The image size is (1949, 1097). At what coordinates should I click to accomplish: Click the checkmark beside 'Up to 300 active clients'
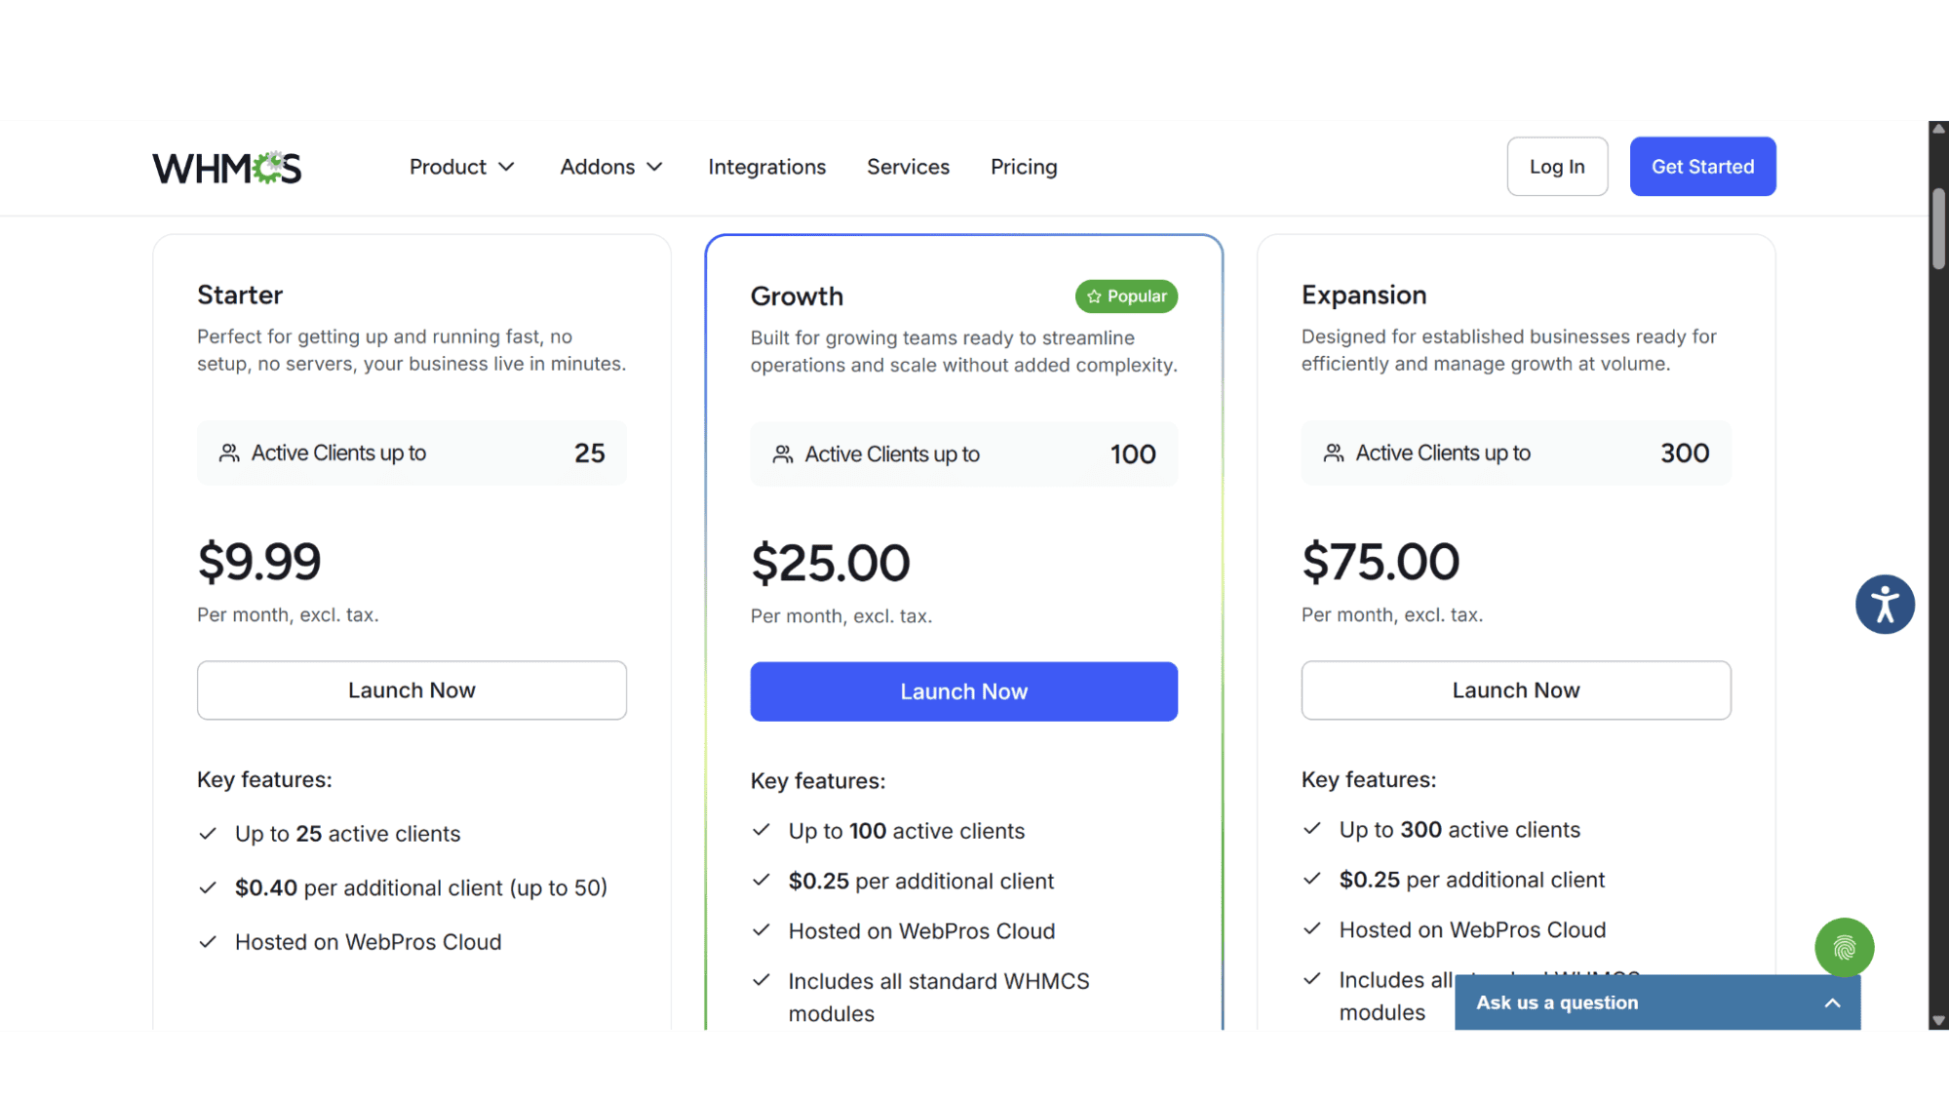(1312, 829)
